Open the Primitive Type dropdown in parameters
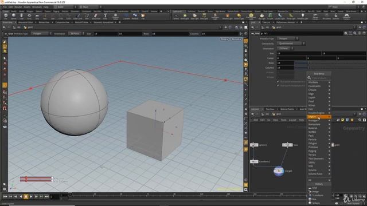Viewport: 367px width, 206px height. coord(288,38)
